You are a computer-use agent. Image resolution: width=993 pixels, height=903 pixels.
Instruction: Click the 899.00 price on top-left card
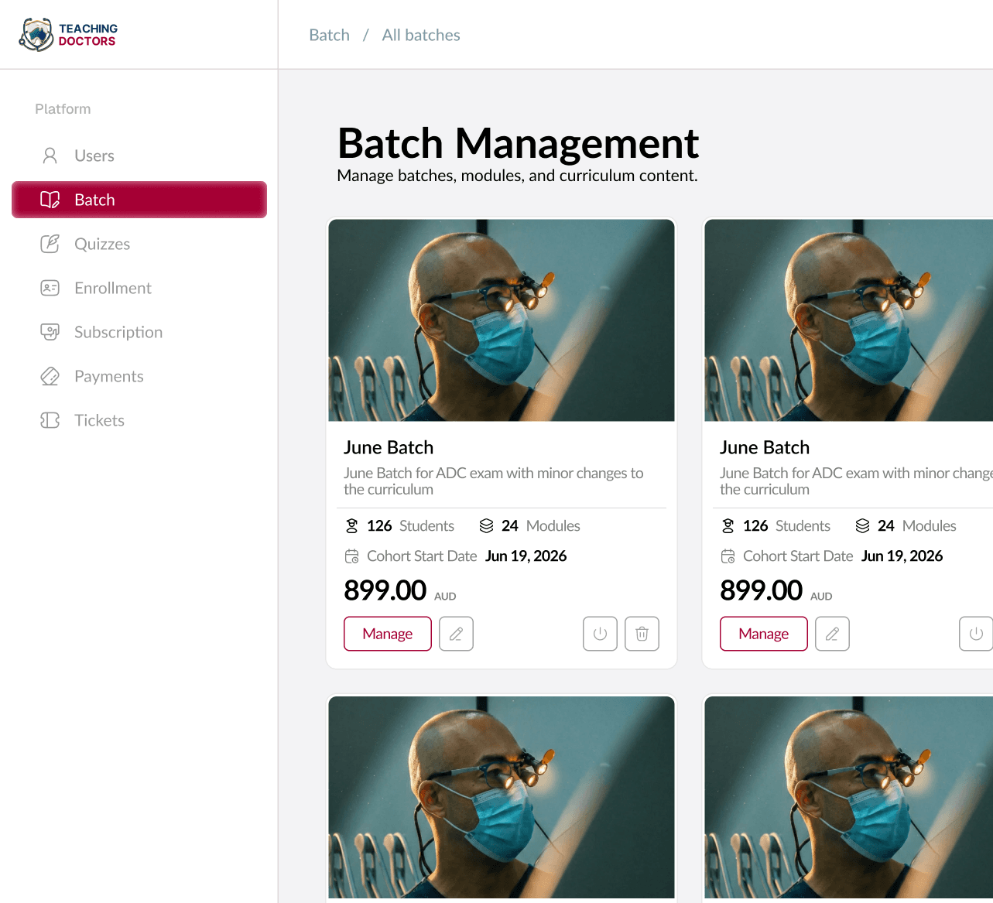pos(385,590)
